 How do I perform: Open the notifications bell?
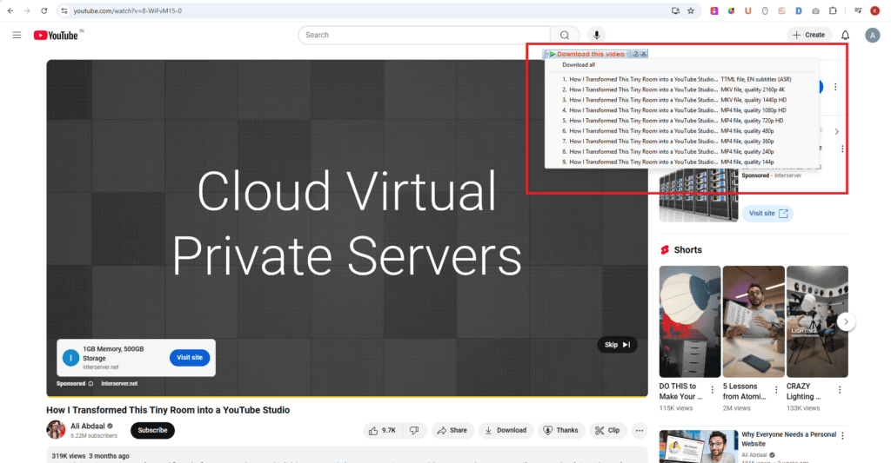point(846,35)
